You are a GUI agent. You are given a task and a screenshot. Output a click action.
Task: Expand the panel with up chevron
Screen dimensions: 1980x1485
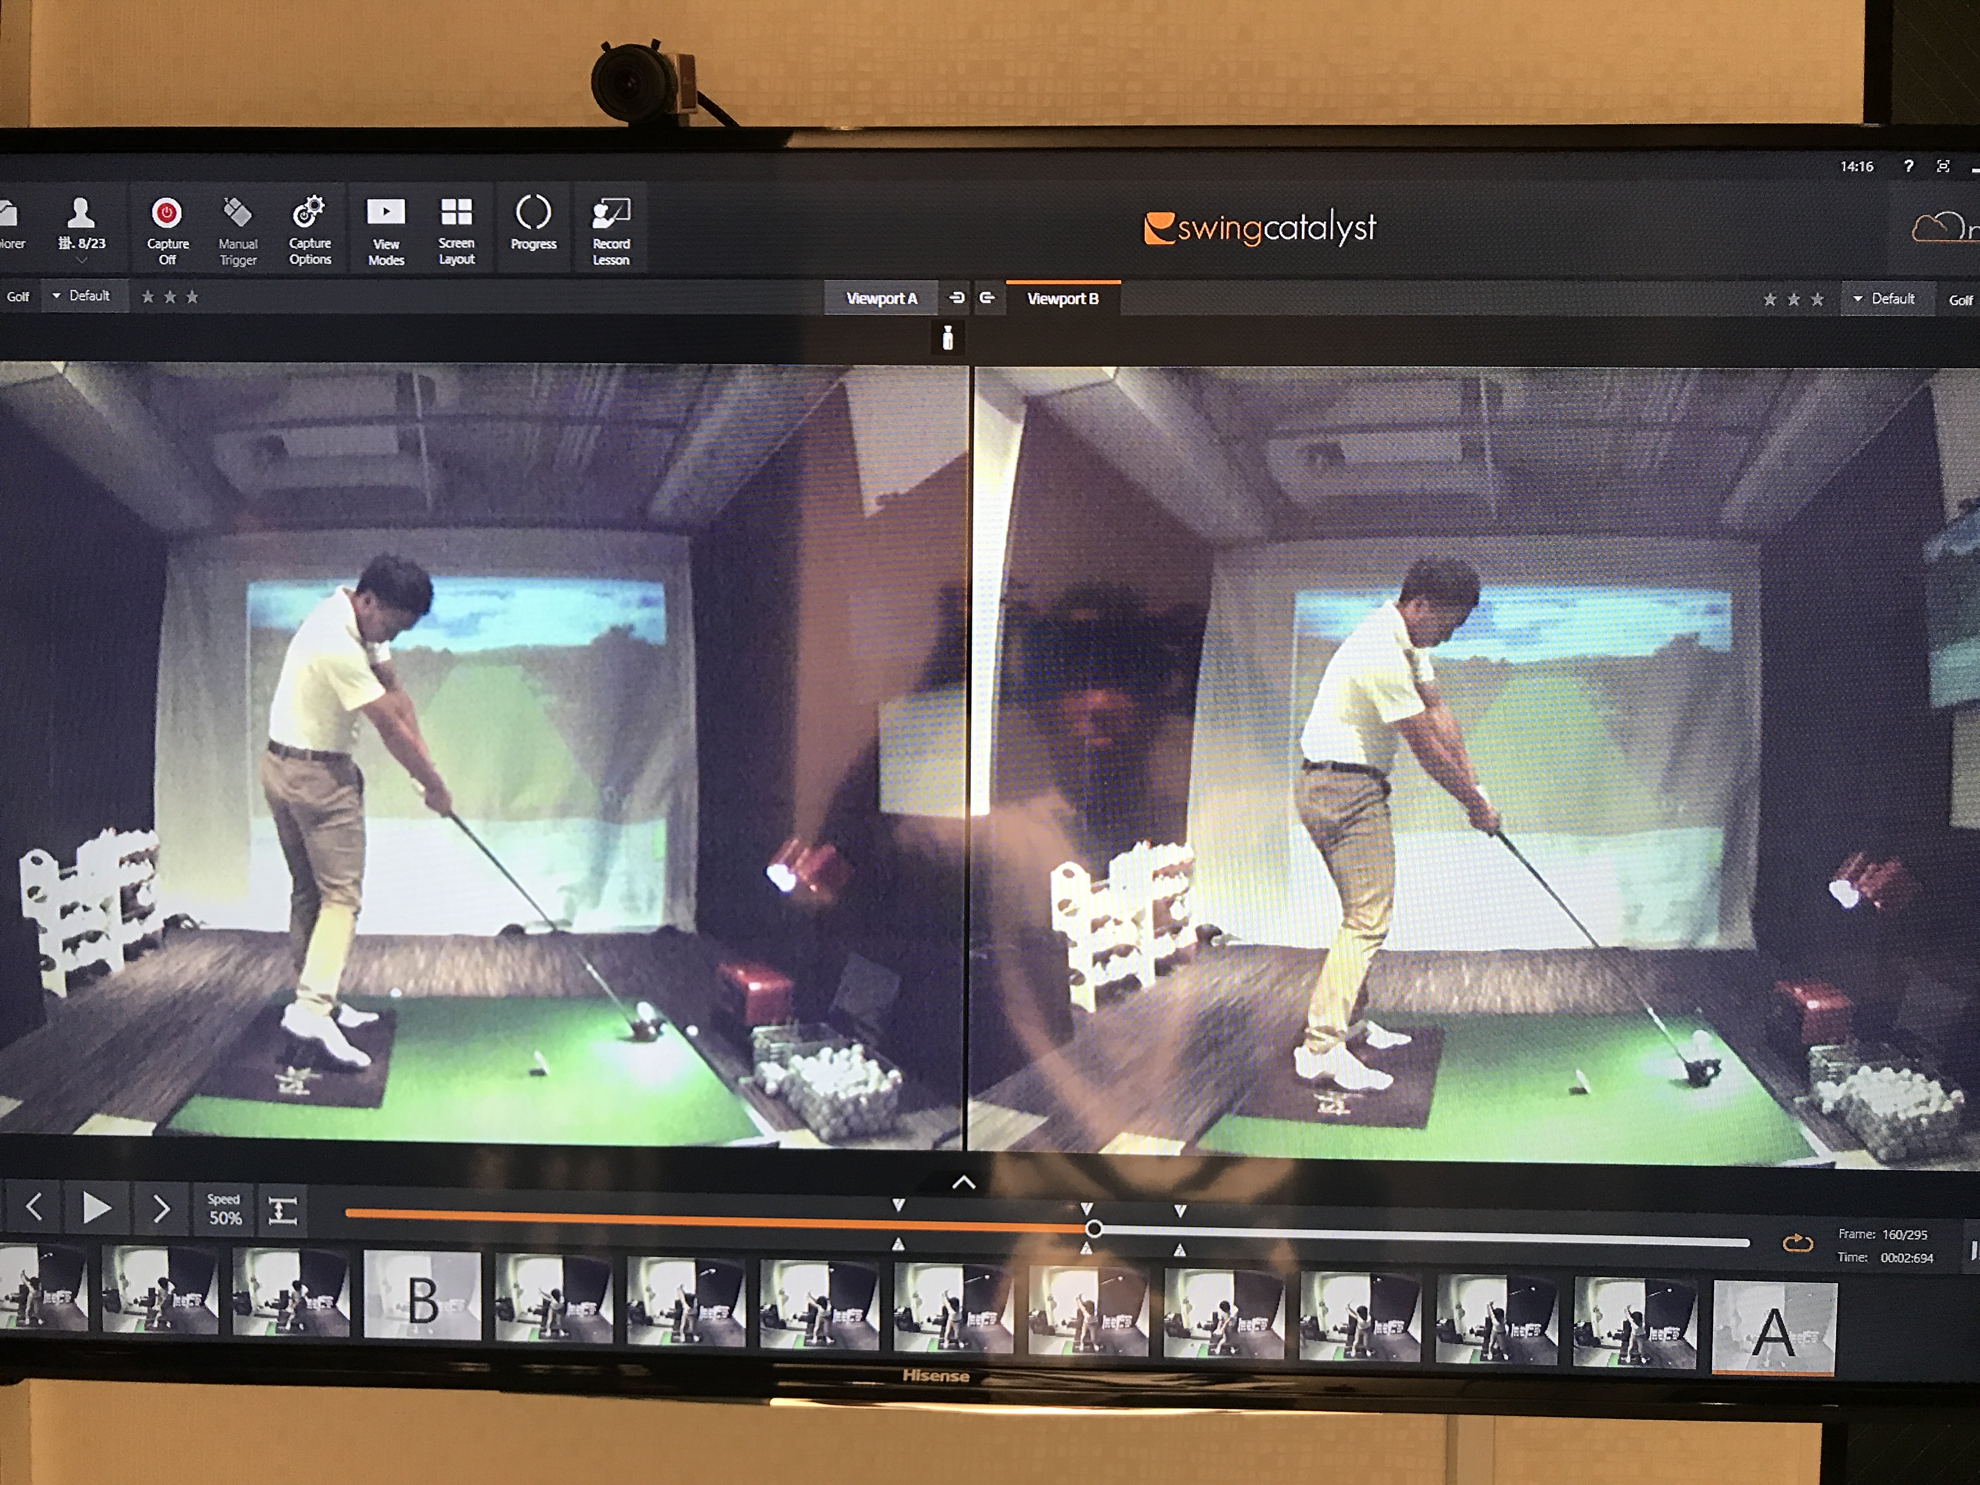[x=963, y=1182]
